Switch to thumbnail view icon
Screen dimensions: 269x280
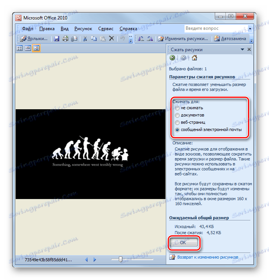(x=19, y=48)
